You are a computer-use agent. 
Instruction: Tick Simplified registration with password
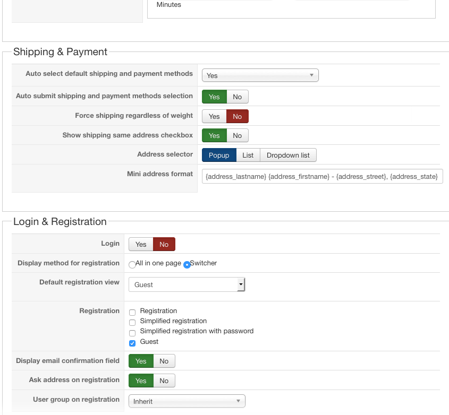pos(133,333)
